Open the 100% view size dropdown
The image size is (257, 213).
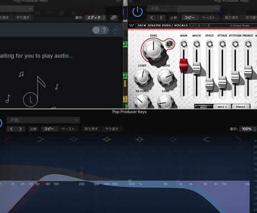[248, 129]
